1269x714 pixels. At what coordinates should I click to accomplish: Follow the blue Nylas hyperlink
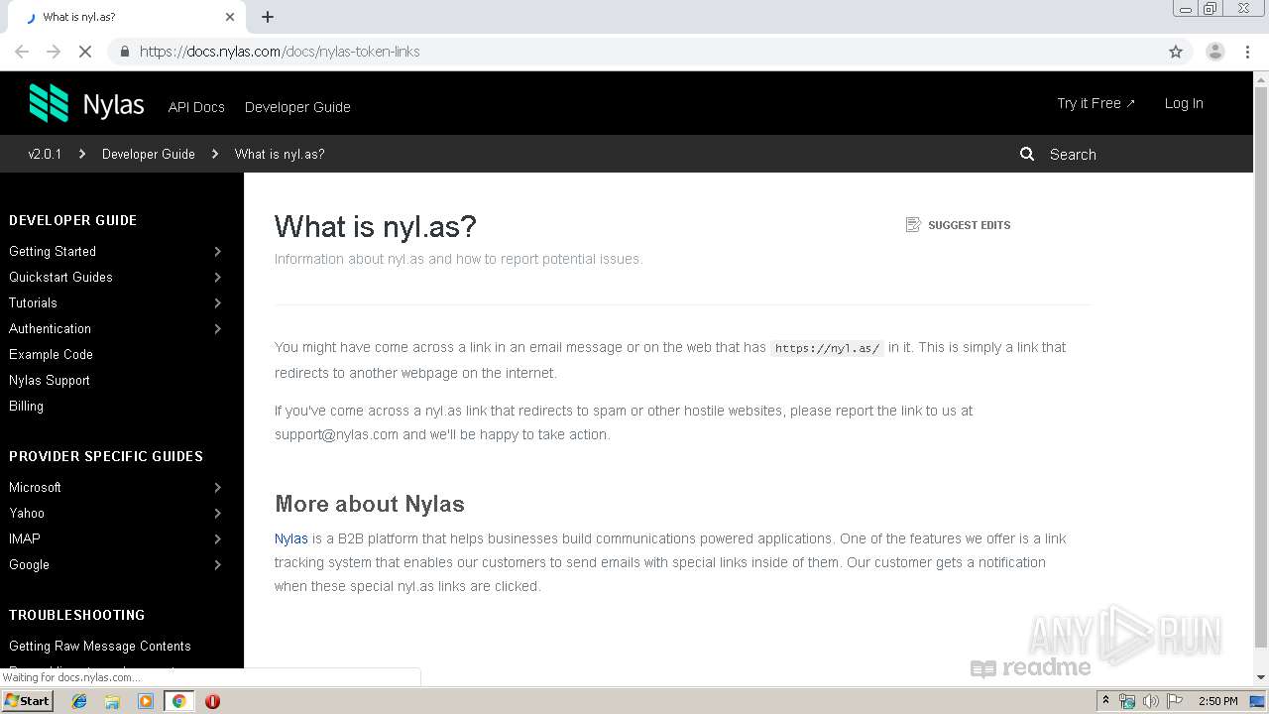click(x=291, y=538)
